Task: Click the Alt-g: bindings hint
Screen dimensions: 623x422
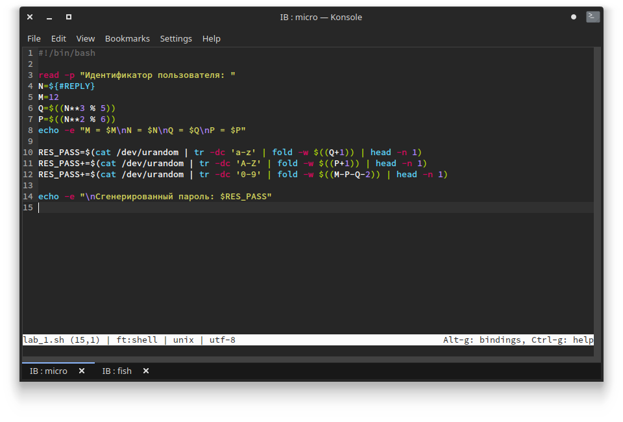Action: [x=483, y=340]
